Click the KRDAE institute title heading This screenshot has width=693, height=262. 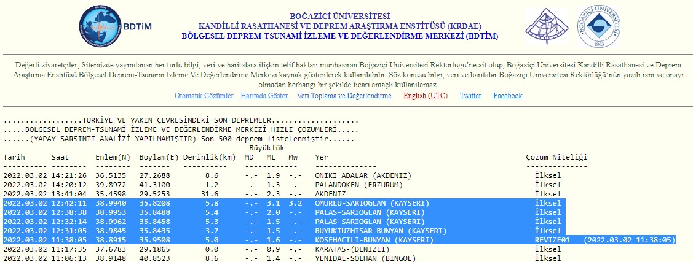point(340,26)
